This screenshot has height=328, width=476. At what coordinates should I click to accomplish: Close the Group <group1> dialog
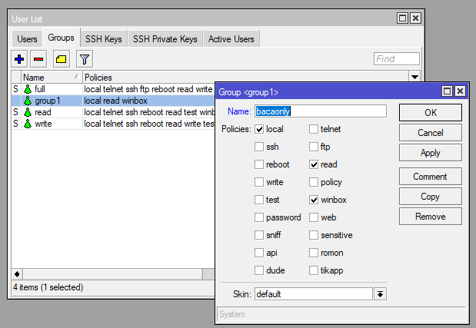tap(460, 91)
